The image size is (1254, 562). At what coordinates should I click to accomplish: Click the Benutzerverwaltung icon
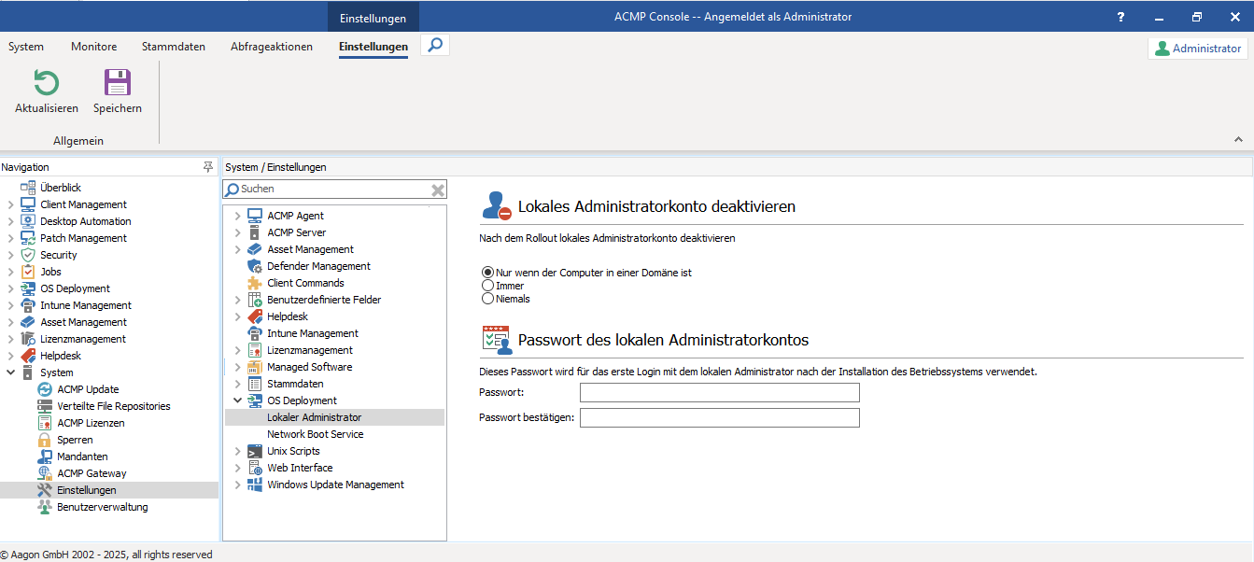click(46, 506)
